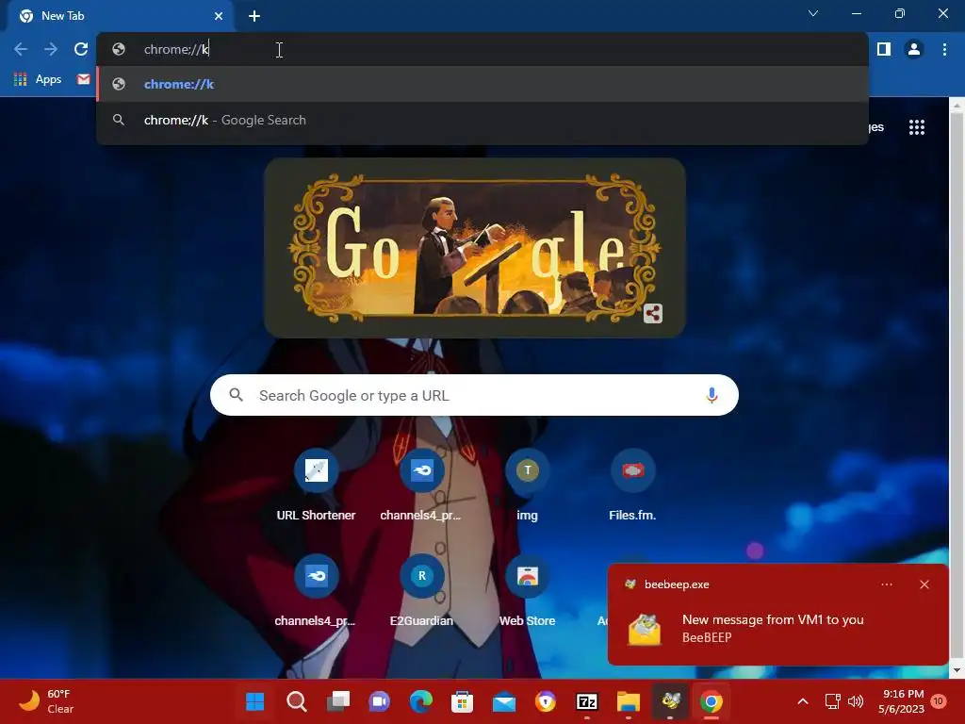Start voice search with the microphone icon
The height and width of the screenshot is (724, 965).
(711, 395)
